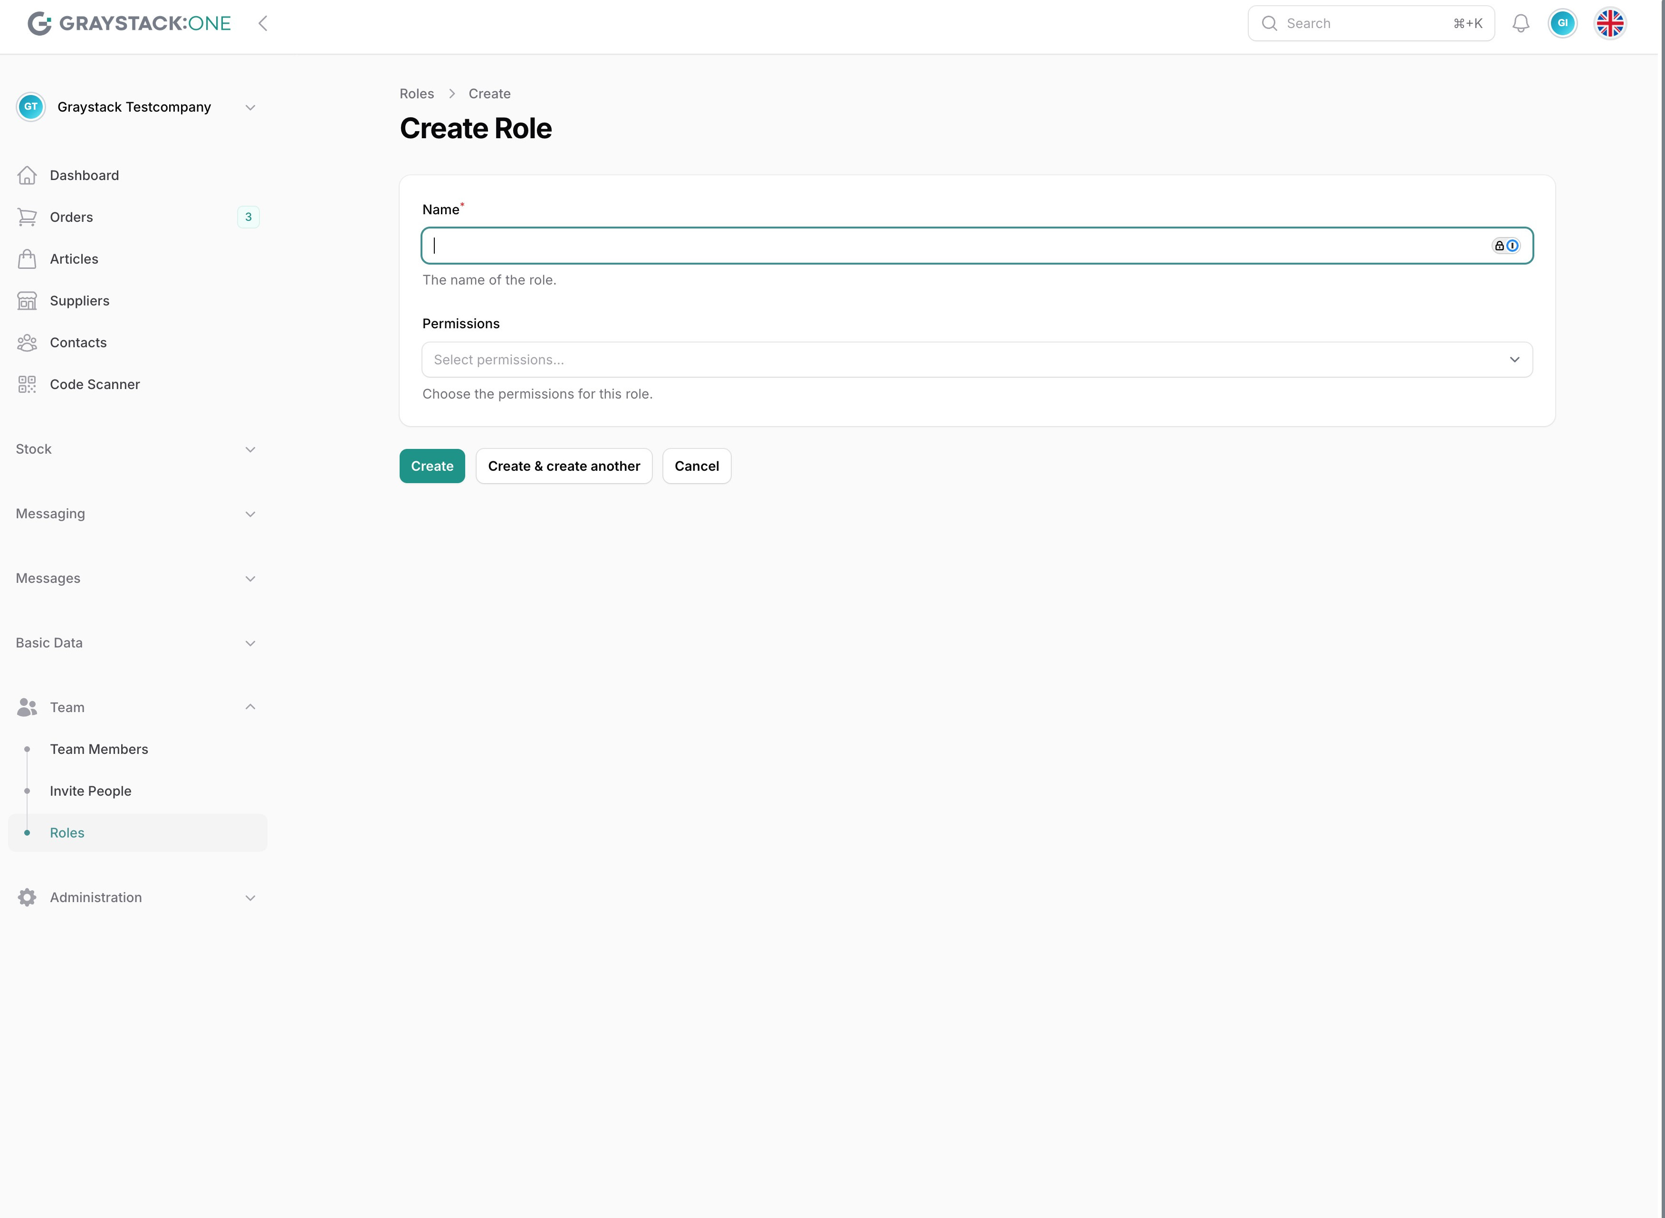Click the Suppliers storefront icon
This screenshot has width=1665, height=1218.
point(27,301)
